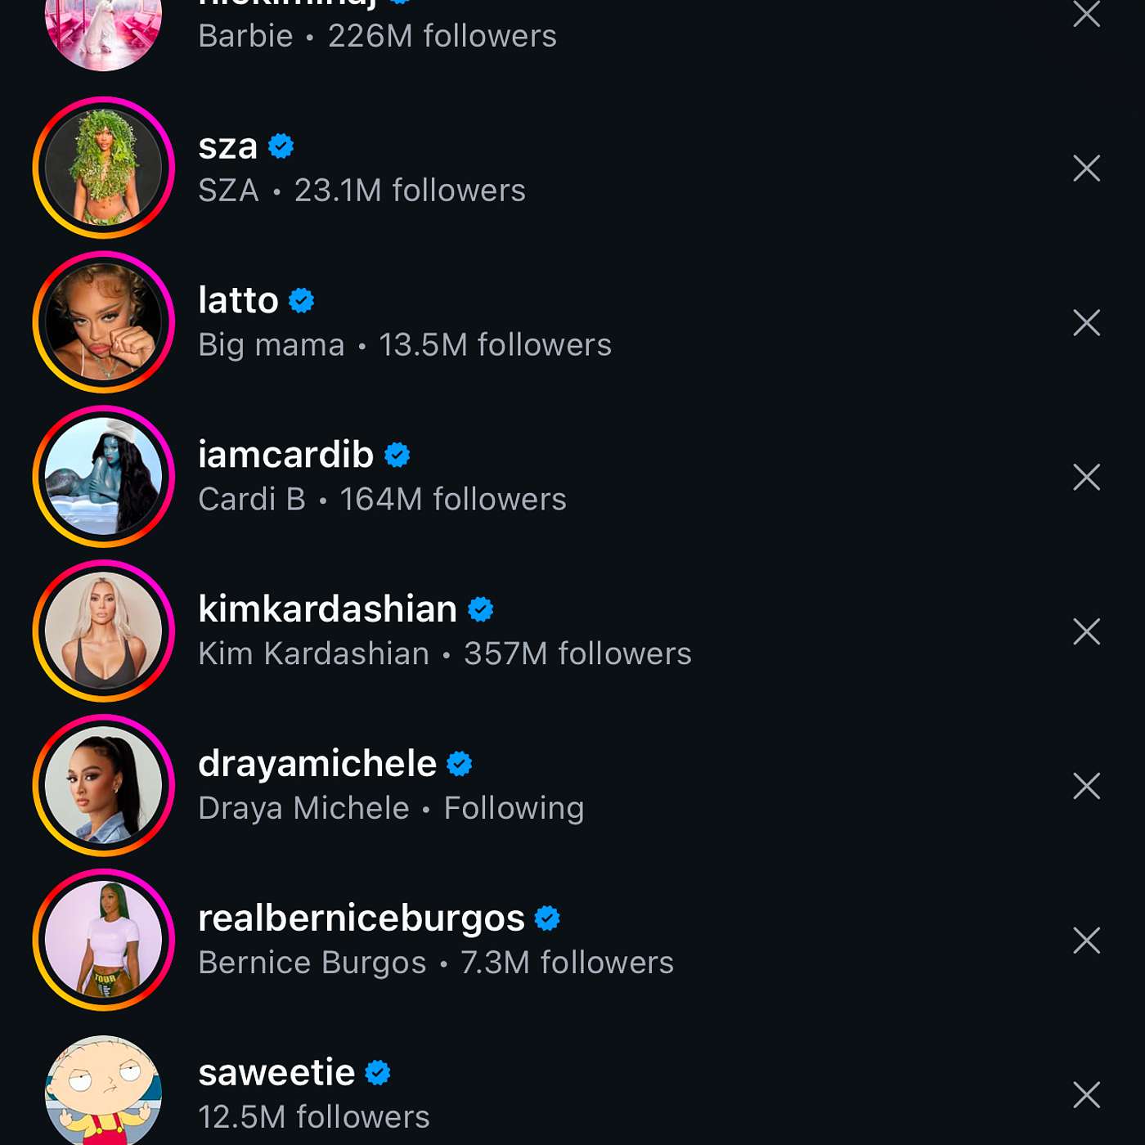Dismiss the drayamichele search entry
Viewport: 1145px width, 1145px height.
(x=1086, y=786)
